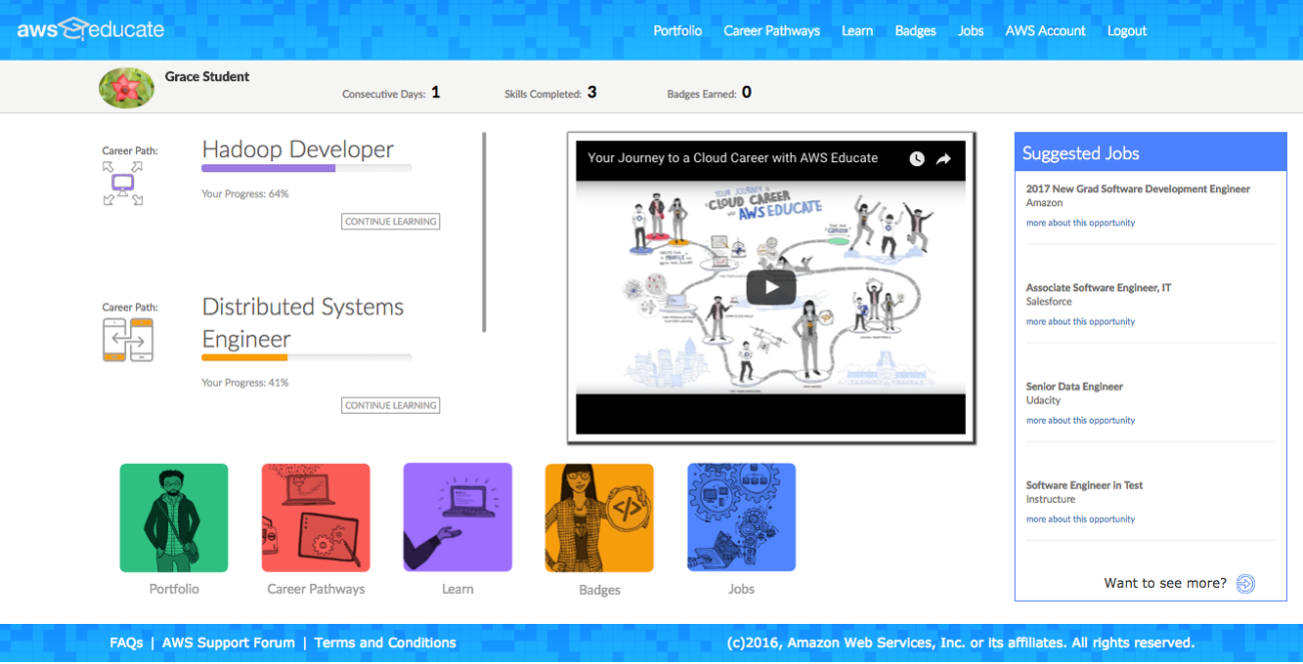Open the AWS Support Forum footer link
Screen dimensions: 1303x664
coord(228,643)
